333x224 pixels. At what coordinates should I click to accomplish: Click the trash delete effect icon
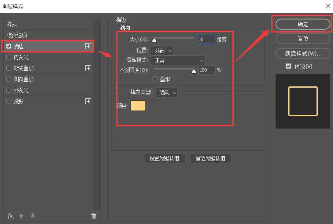[x=93, y=216]
